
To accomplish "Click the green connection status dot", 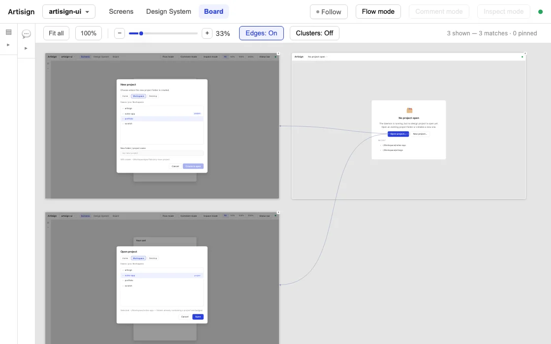I will (541, 12).
